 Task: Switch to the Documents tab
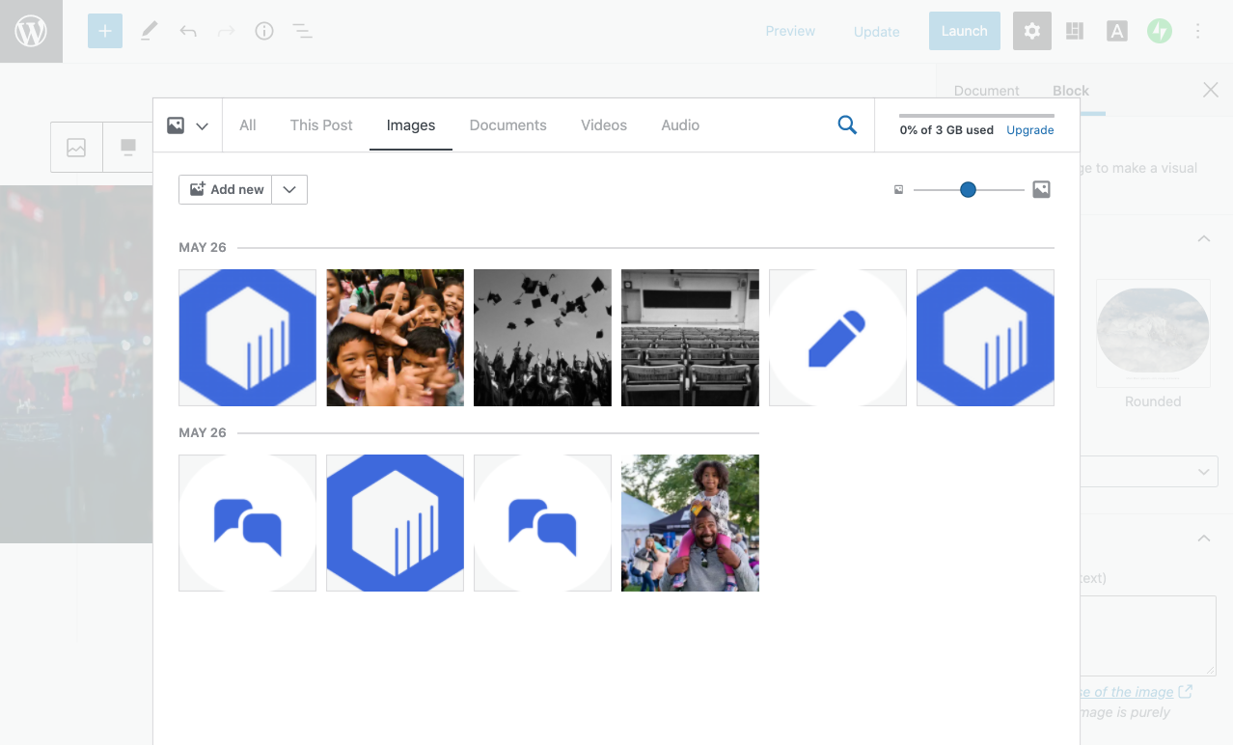coord(508,125)
